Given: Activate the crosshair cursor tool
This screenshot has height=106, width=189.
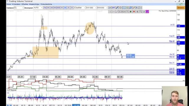Looking at the screenshot, I should pos(120,8).
